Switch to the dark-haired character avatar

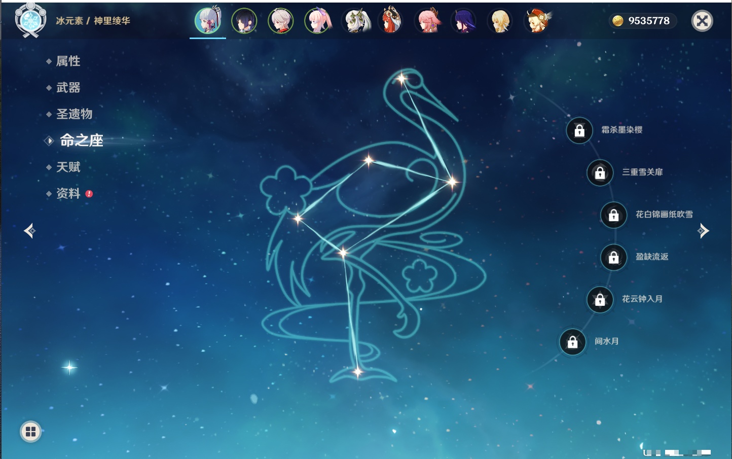click(x=244, y=21)
